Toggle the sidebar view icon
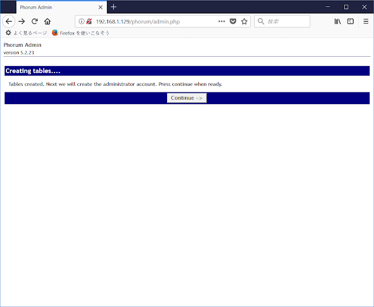 click(351, 22)
